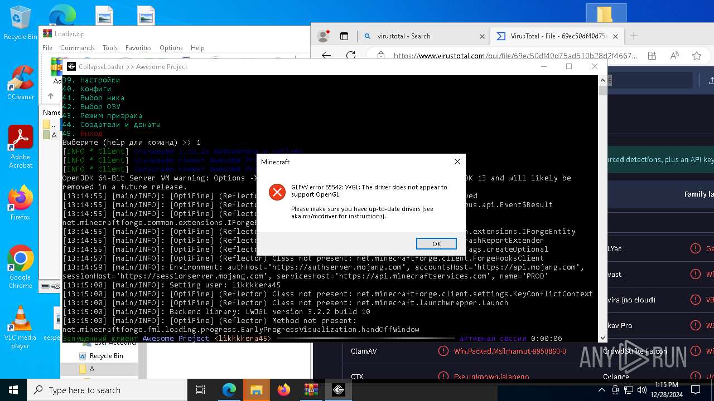Close the Minecraft error dialog with X

coord(457,162)
